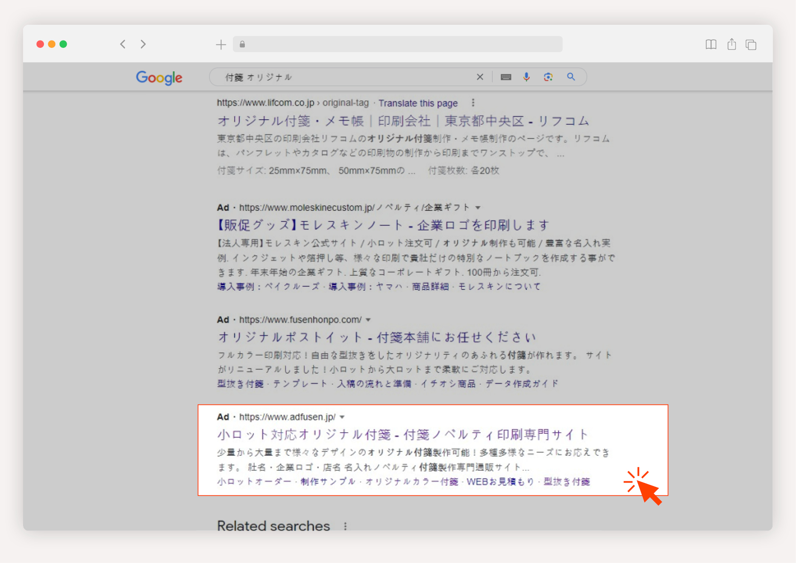The image size is (796, 563).
Task: Search by image with the camera lens icon
Action: tap(548, 77)
